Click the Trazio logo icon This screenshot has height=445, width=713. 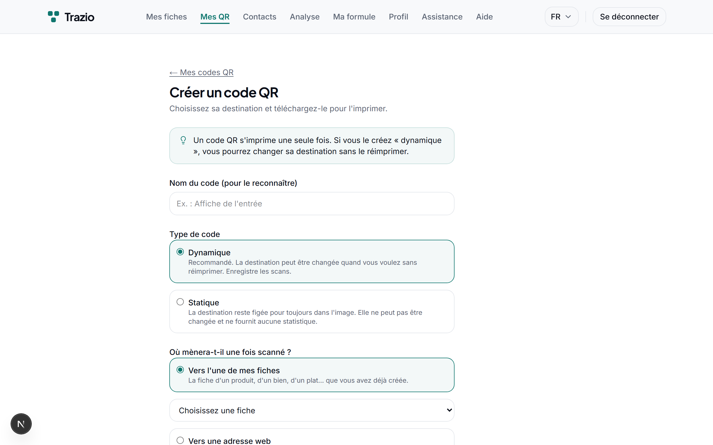tap(53, 17)
